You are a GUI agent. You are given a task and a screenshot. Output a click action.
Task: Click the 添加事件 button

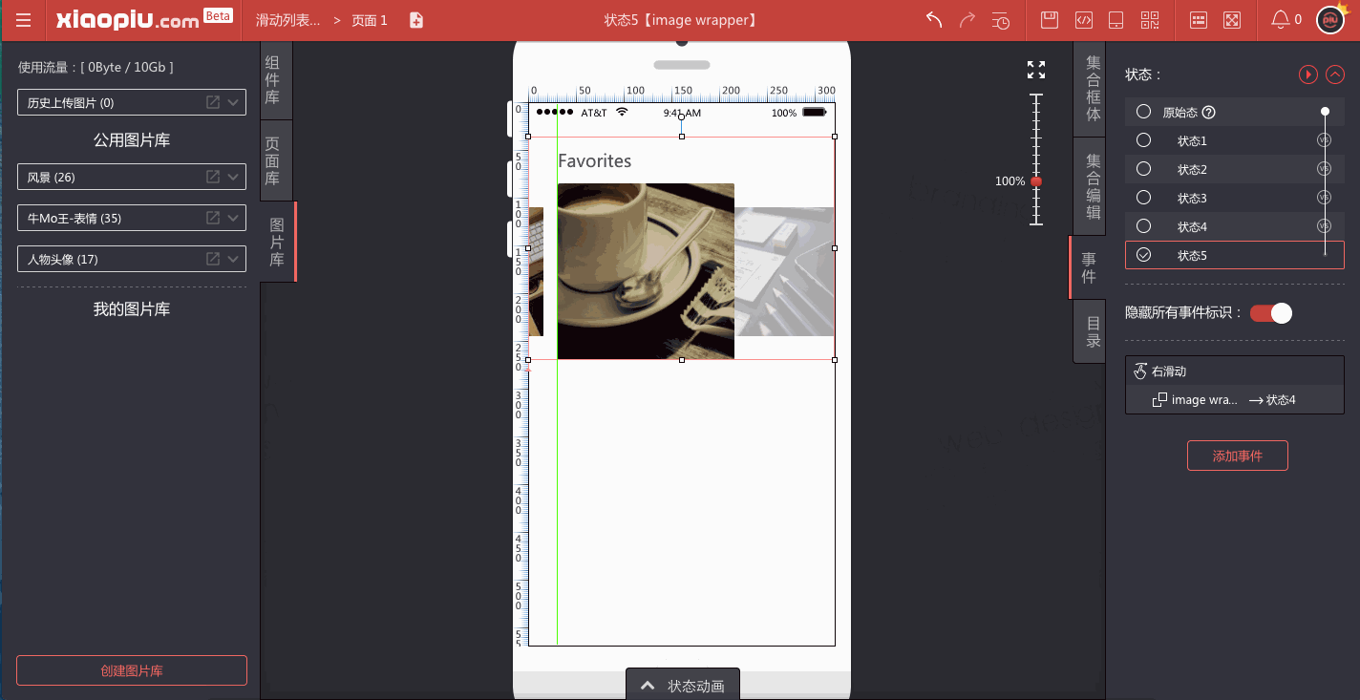pos(1238,456)
